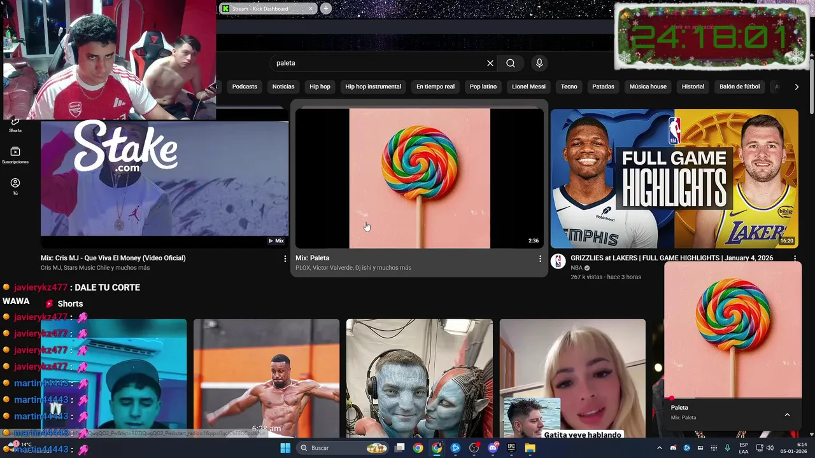This screenshot has width=815, height=458.
Task: Open the Grizzlies at Lakers highlights thumbnail
Action: coord(674,178)
